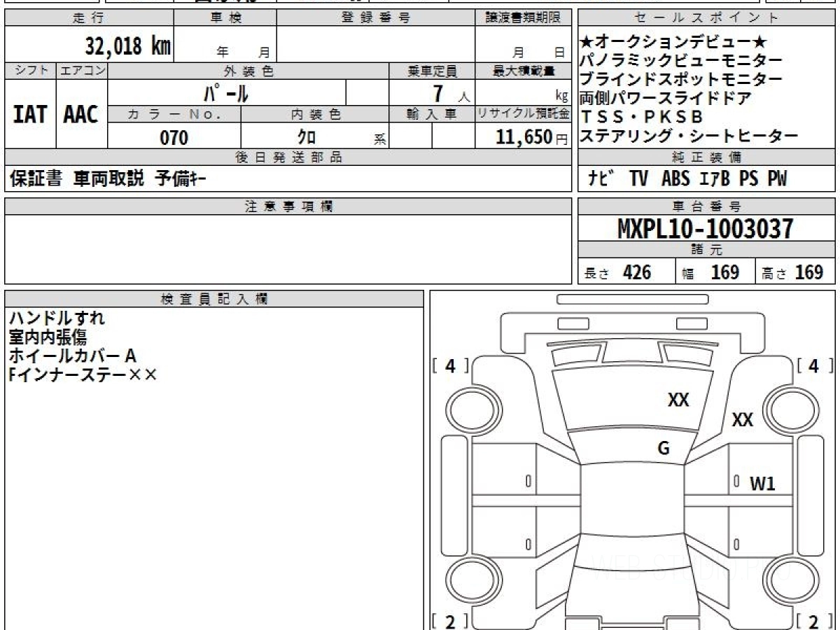Click the リサイクル預託金 header cell
This screenshot has height=630, width=840.
pos(523,114)
